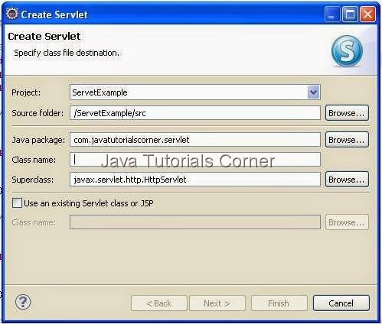
Task: Expand the Project dropdown arrow
Action: point(313,92)
